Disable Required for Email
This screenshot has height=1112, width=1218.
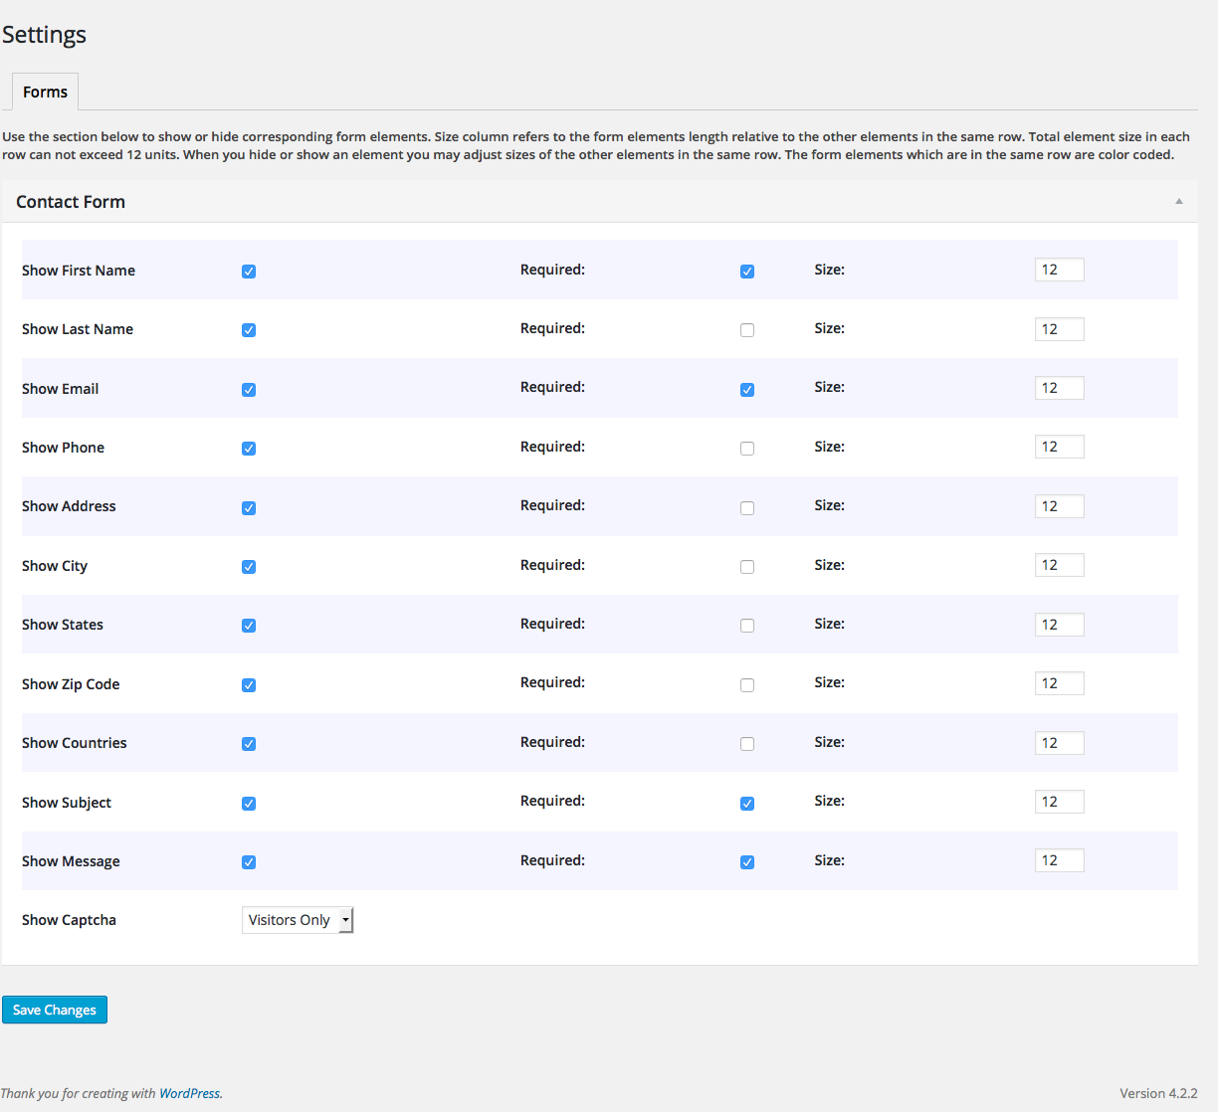(x=747, y=390)
